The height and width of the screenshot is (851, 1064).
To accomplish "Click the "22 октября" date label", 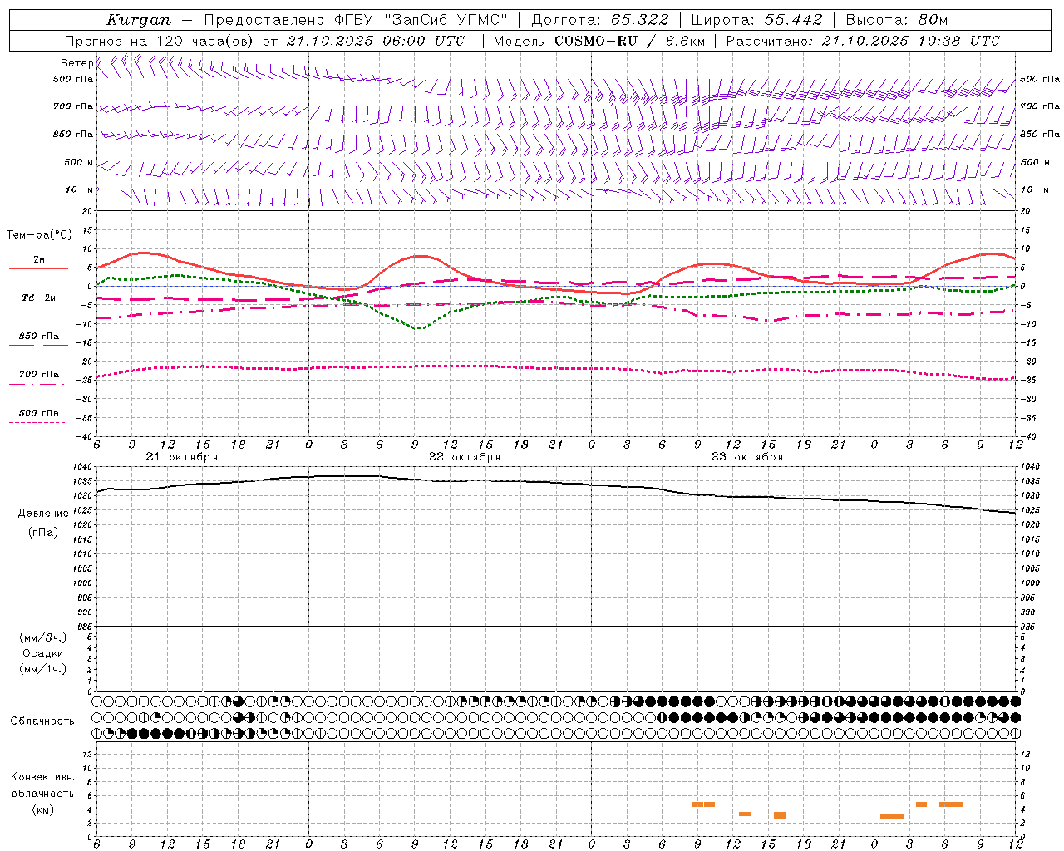I will 465,457.
